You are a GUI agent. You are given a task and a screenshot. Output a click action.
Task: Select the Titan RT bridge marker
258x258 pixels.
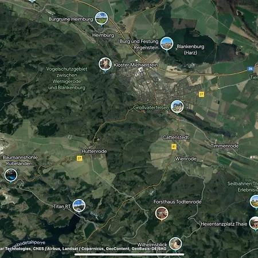[x=79, y=206]
